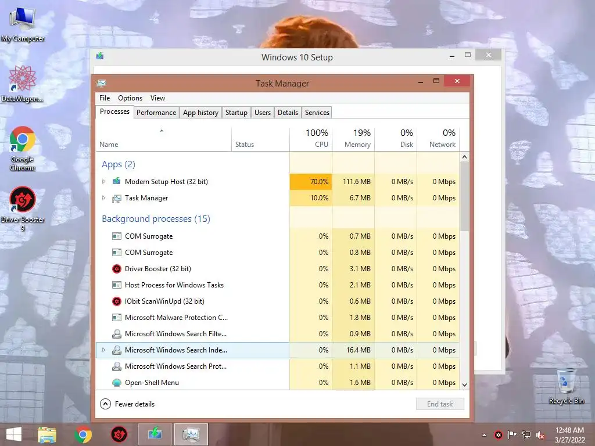This screenshot has height=446, width=595.
Task: Click scrollbar up arrow in process list
Action: pyautogui.click(x=464, y=157)
